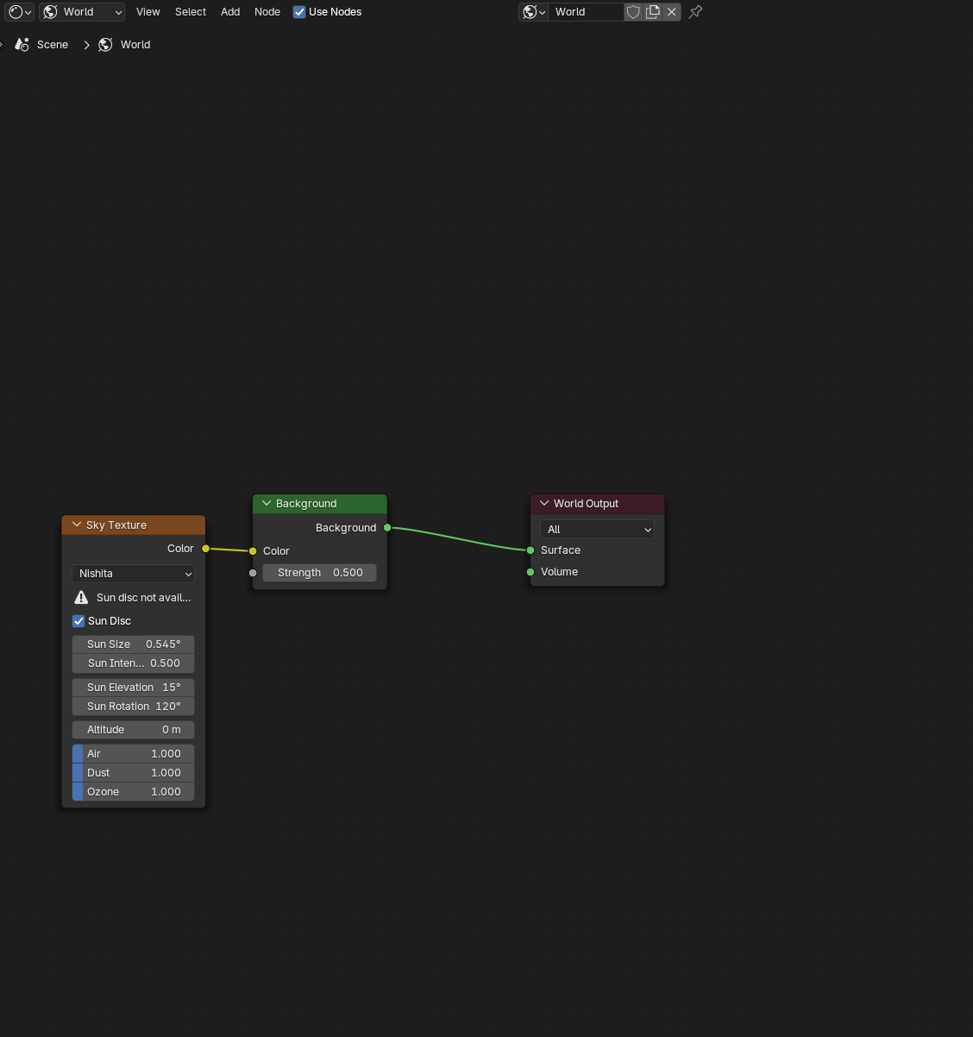Viewport: 973px width, 1037px height.
Task: Unlink world with X icon
Action: [671, 12]
